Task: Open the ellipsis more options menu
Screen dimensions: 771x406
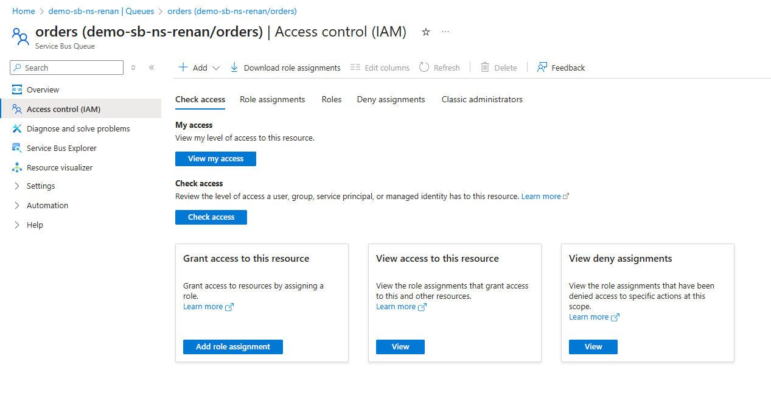Action: pyautogui.click(x=445, y=32)
